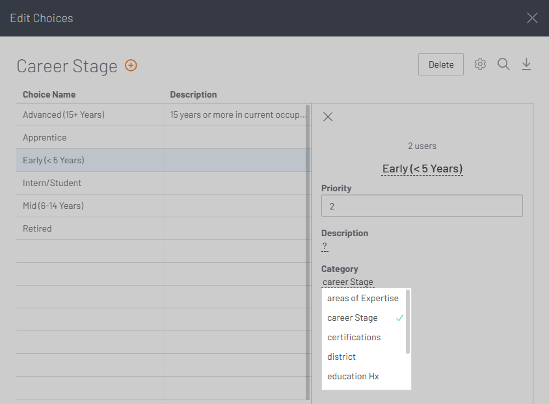
Task: Select the Advanced (15+ Years) row
Action: (64, 114)
